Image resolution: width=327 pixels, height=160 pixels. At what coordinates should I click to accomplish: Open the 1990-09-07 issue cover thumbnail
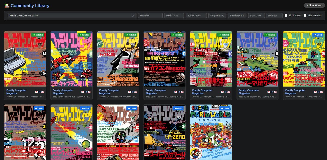click(165, 59)
